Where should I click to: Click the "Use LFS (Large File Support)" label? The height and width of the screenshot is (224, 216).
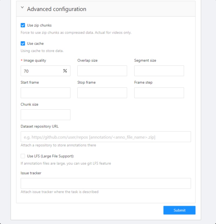tap(50, 156)
